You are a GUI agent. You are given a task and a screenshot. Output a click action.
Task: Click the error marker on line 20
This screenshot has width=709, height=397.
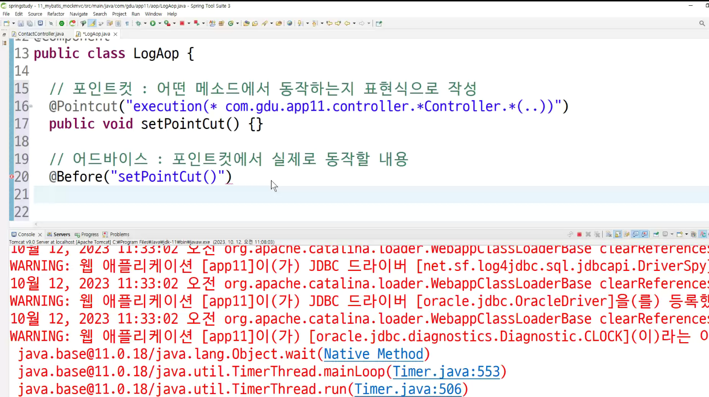point(12,177)
